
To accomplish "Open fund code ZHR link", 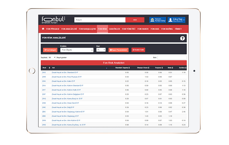I will (44, 77).
